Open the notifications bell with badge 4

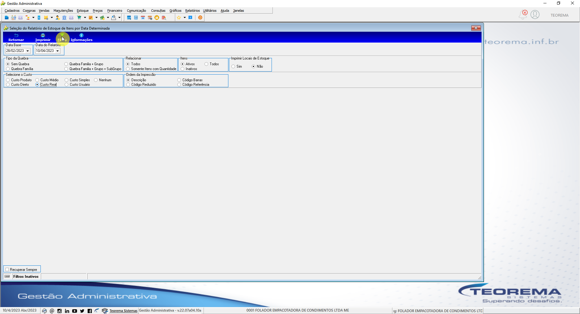coord(523,14)
